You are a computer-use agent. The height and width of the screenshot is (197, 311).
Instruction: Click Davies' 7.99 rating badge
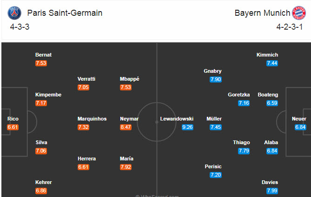tap(271, 191)
